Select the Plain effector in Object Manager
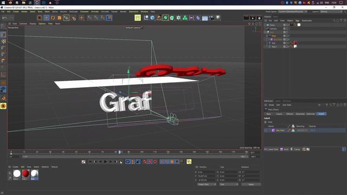 (x=274, y=36)
